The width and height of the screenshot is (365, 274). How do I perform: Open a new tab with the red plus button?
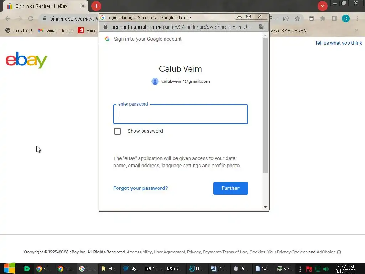click(x=96, y=6)
